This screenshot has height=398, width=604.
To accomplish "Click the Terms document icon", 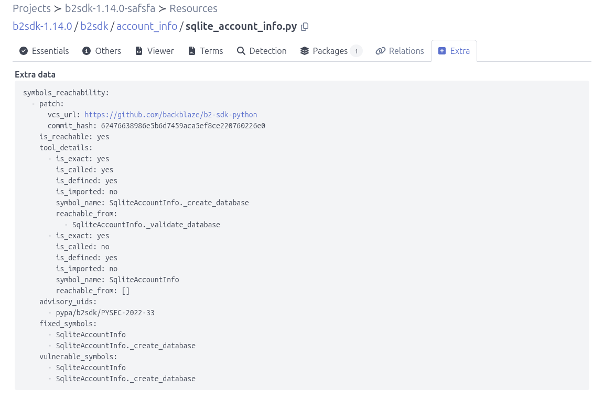I will 191,51.
